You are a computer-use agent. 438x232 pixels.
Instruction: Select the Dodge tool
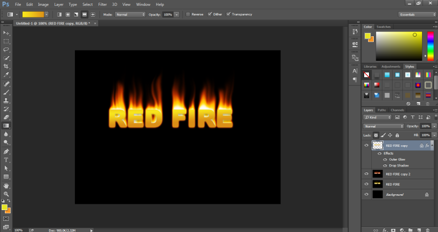click(6, 142)
